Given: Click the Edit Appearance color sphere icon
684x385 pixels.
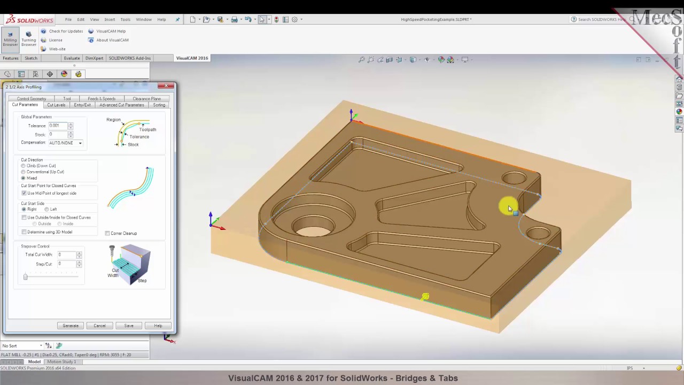Looking at the screenshot, I should (441, 60).
